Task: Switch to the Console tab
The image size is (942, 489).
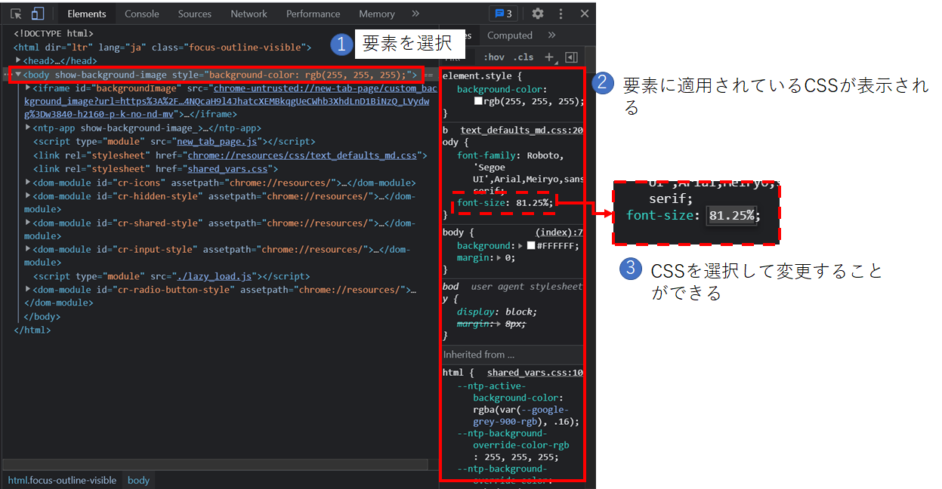Action: pos(142,14)
